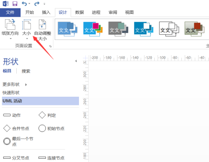209x162 pixels.
Task: Select the 设计 tab
Action: [x=63, y=13]
